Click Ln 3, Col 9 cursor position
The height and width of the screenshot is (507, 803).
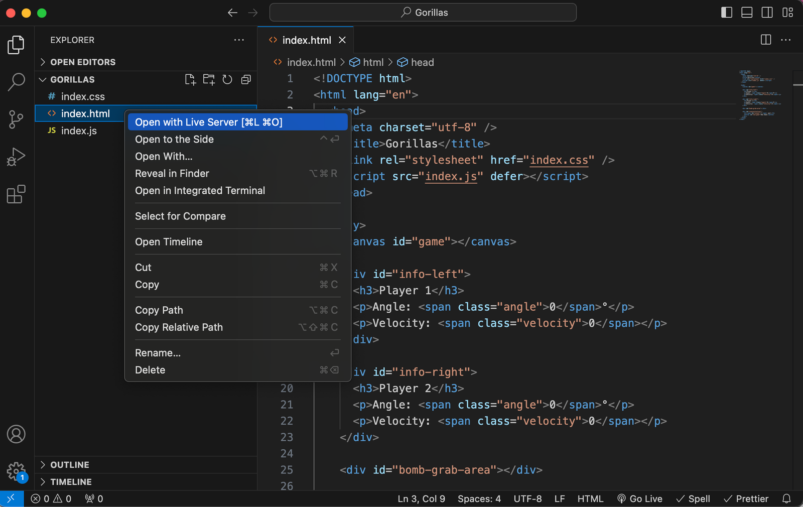421,498
